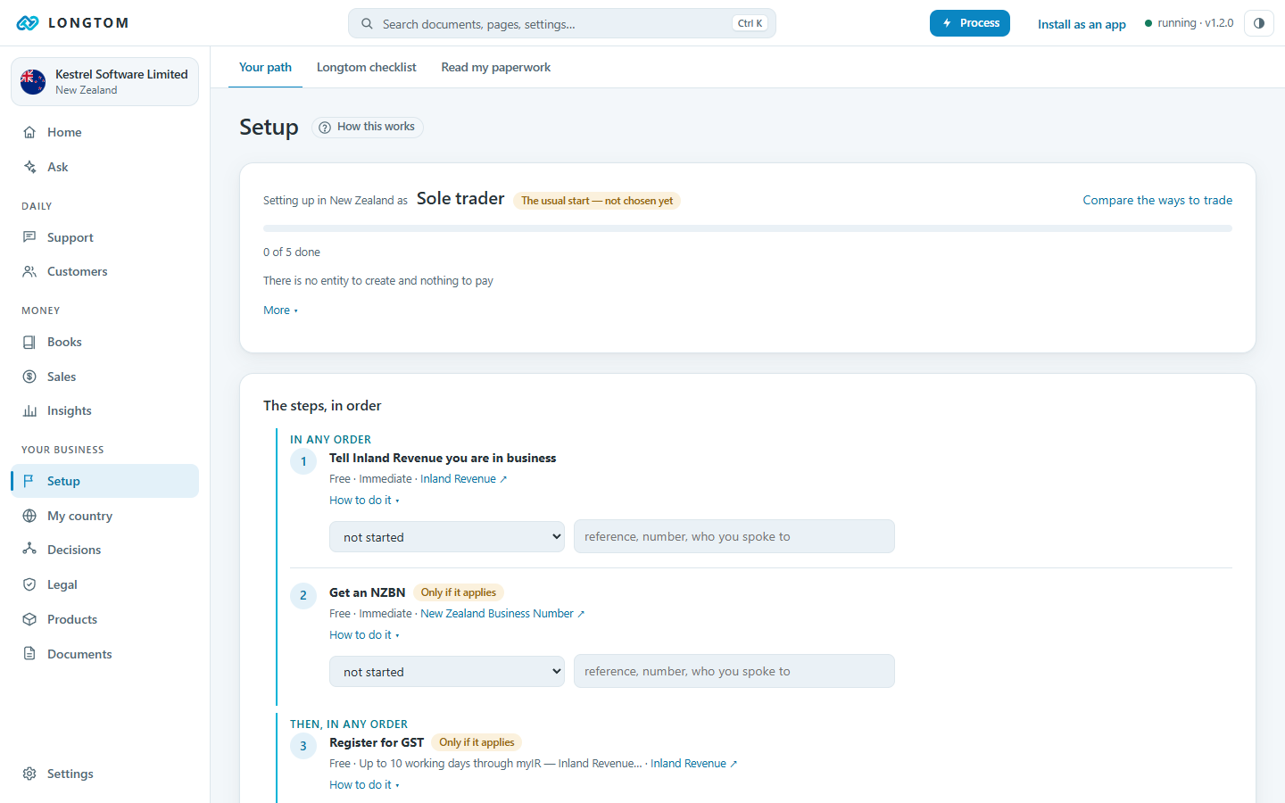Open Insights via its bar-chart icon
This screenshot has width=1285, height=803.
tap(29, 410)
